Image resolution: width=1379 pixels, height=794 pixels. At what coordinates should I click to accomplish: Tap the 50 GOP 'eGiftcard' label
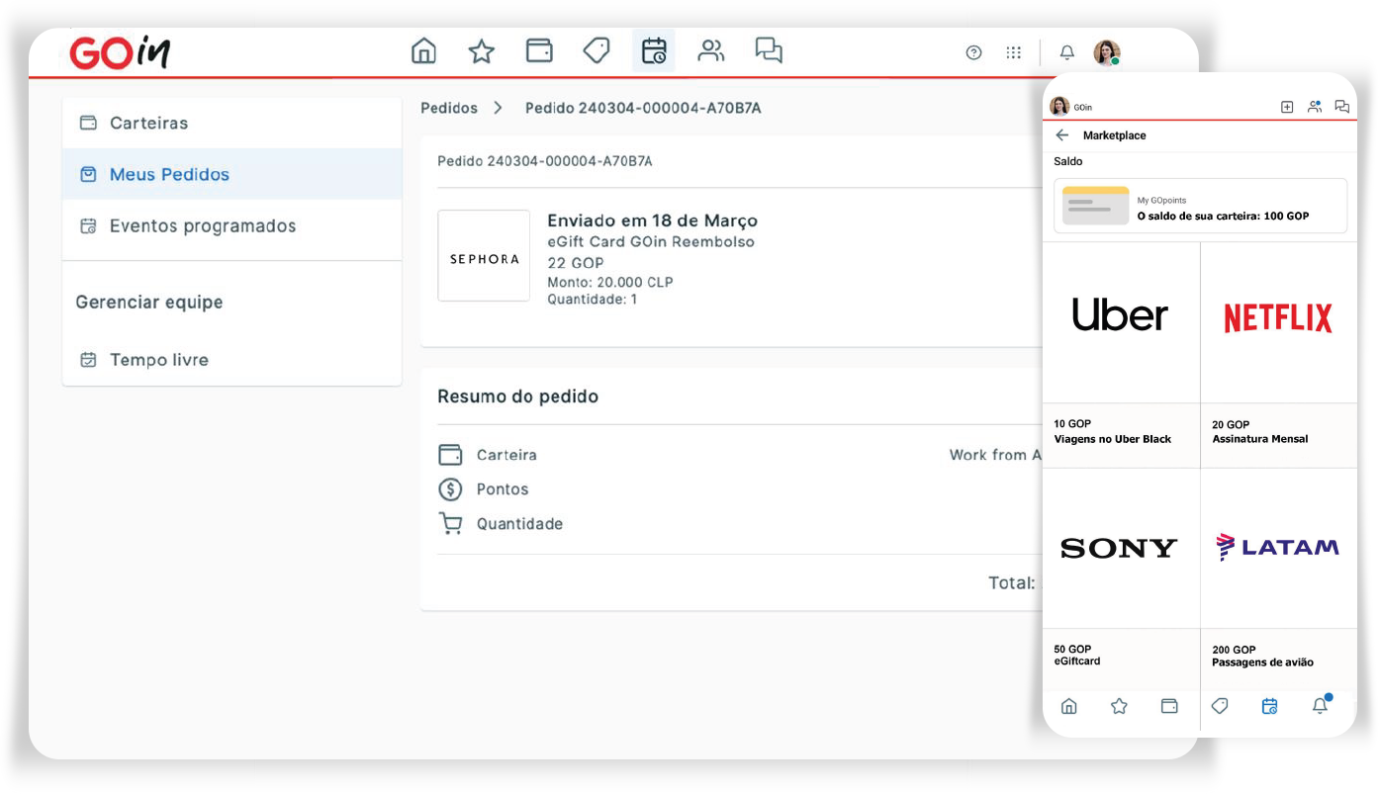[1076, 662]
